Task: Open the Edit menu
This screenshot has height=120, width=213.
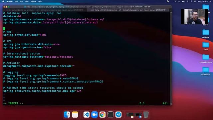Action: pos(21,1)
